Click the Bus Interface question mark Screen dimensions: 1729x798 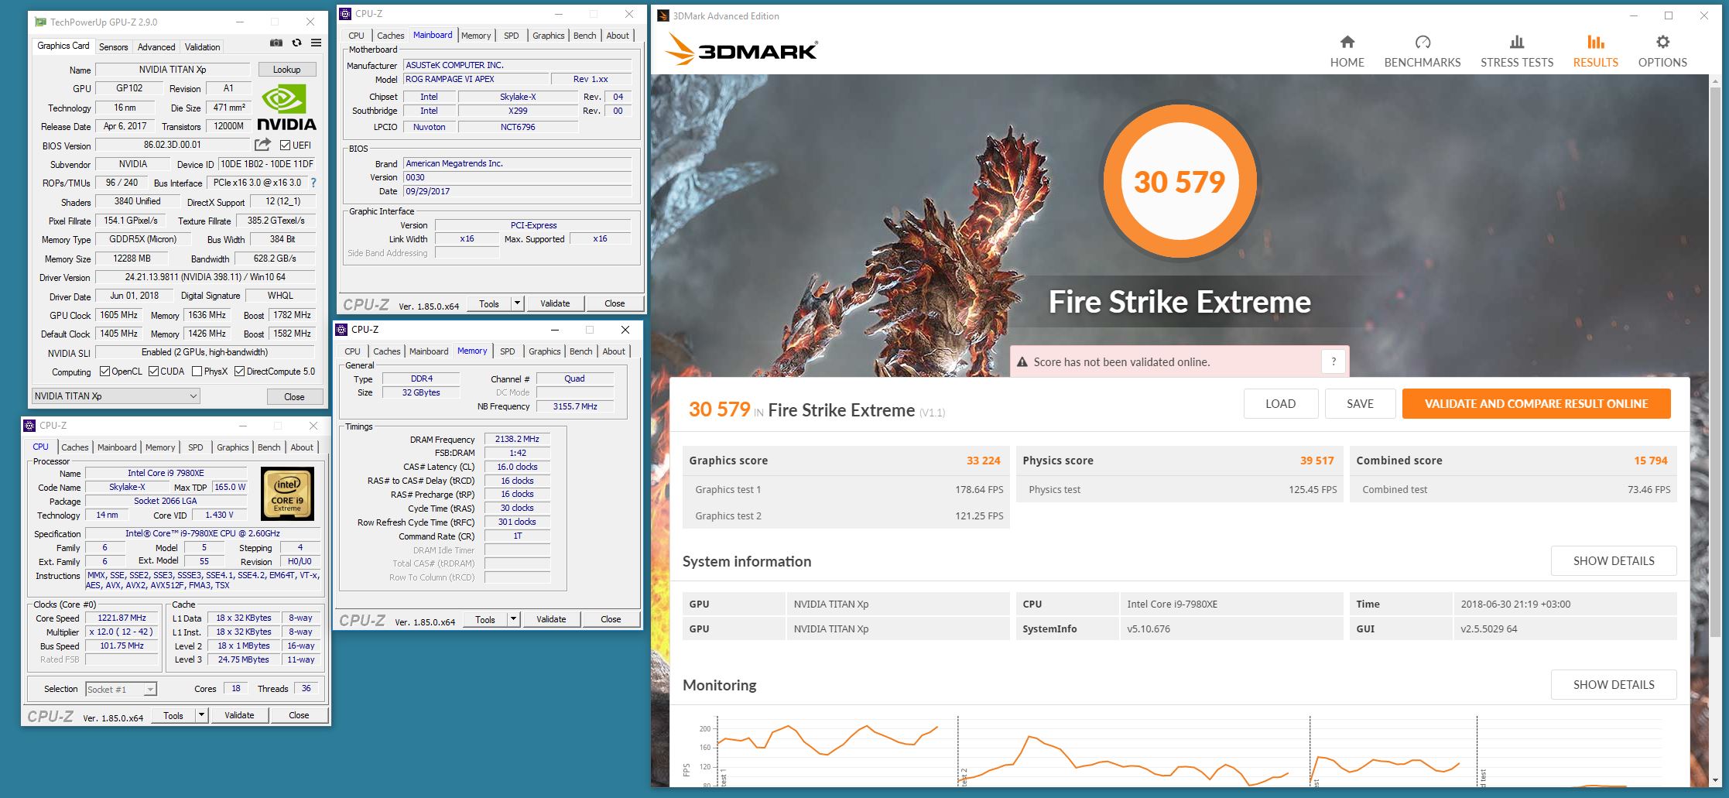point(313,183)
